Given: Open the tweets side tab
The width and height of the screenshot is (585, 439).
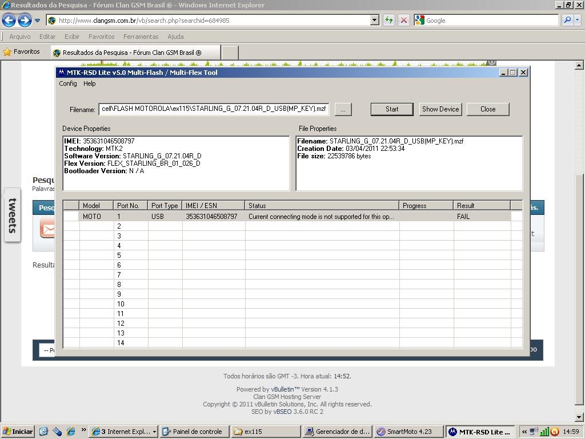Looking at the screenshot, I should (12, 215).
